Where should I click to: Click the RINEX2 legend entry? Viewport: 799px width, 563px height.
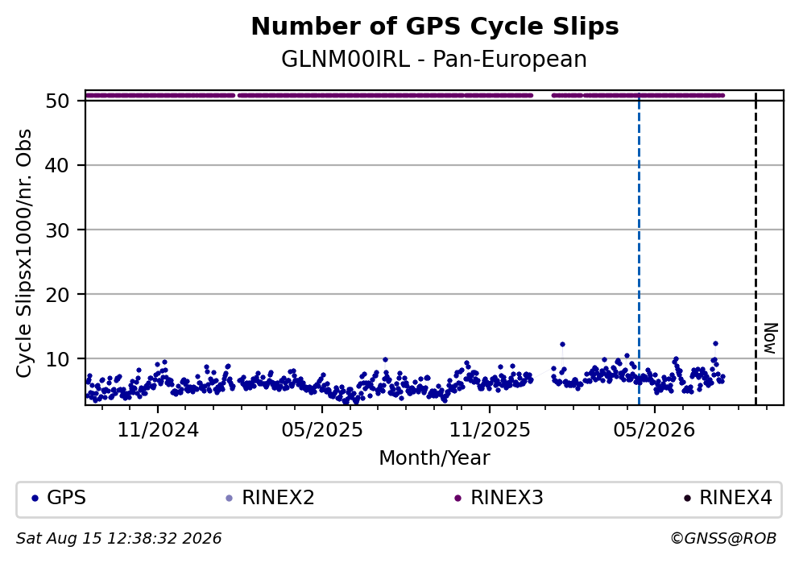coord(270,498)
